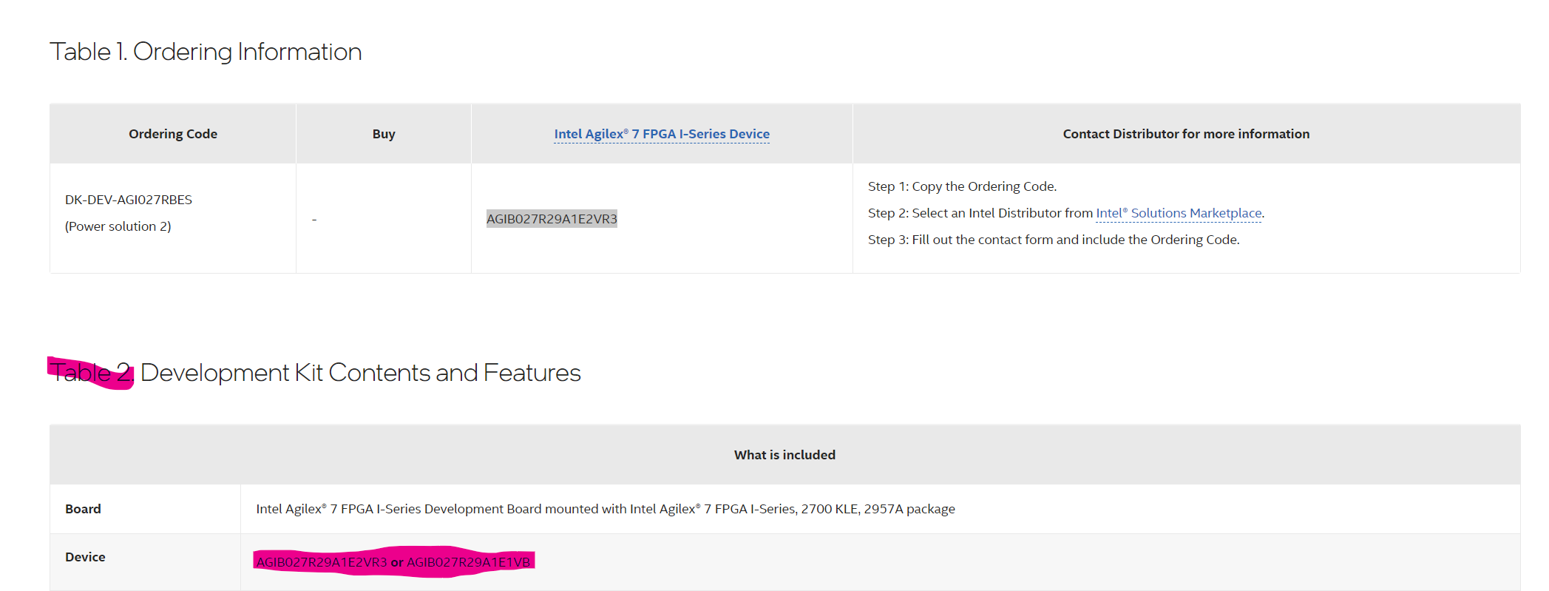The width and height of the screenshot is (1549, 591).
Task: Click the pink-highlighted device codes in Device row
Action: (x=393, y=562)
